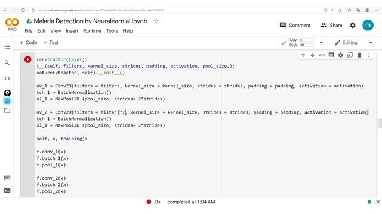Click 'completed at 1:04 AM' status text

191,202
